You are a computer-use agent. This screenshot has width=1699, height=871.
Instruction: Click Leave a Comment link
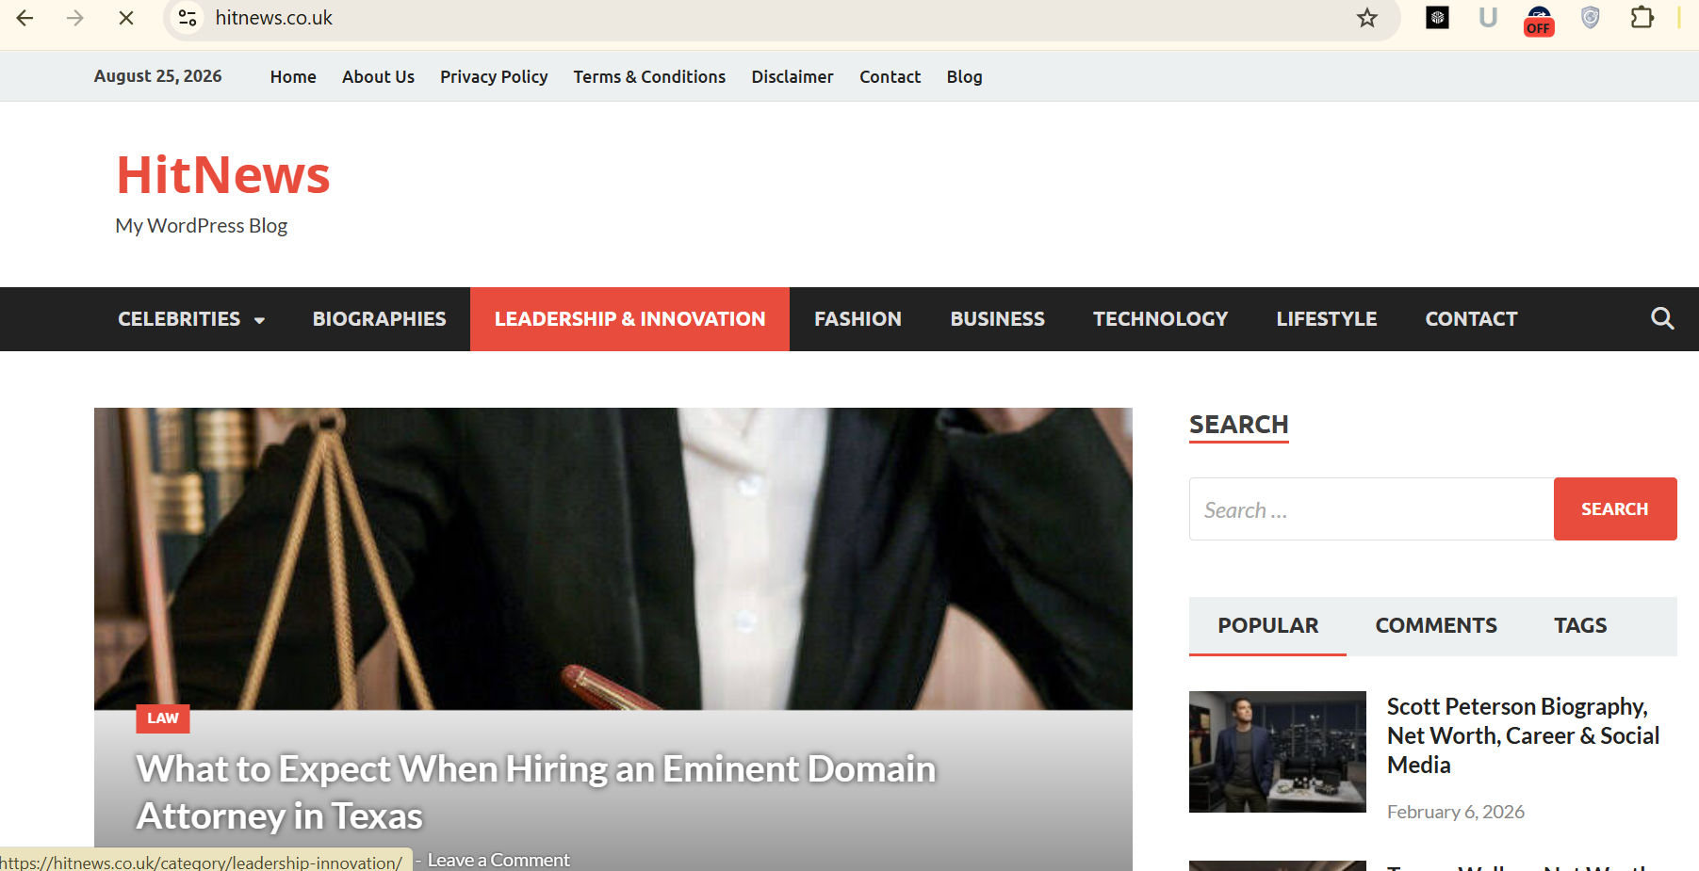click(x=498, y=860)
